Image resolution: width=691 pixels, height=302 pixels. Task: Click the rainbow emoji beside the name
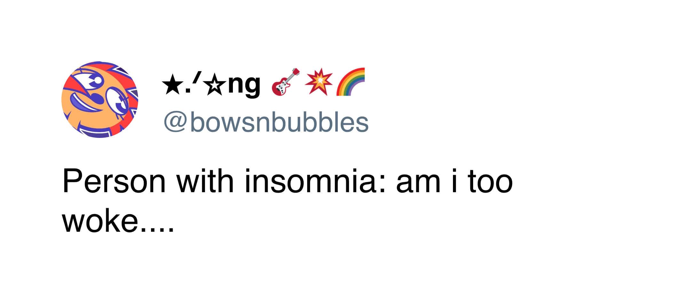tap(351, 82)
